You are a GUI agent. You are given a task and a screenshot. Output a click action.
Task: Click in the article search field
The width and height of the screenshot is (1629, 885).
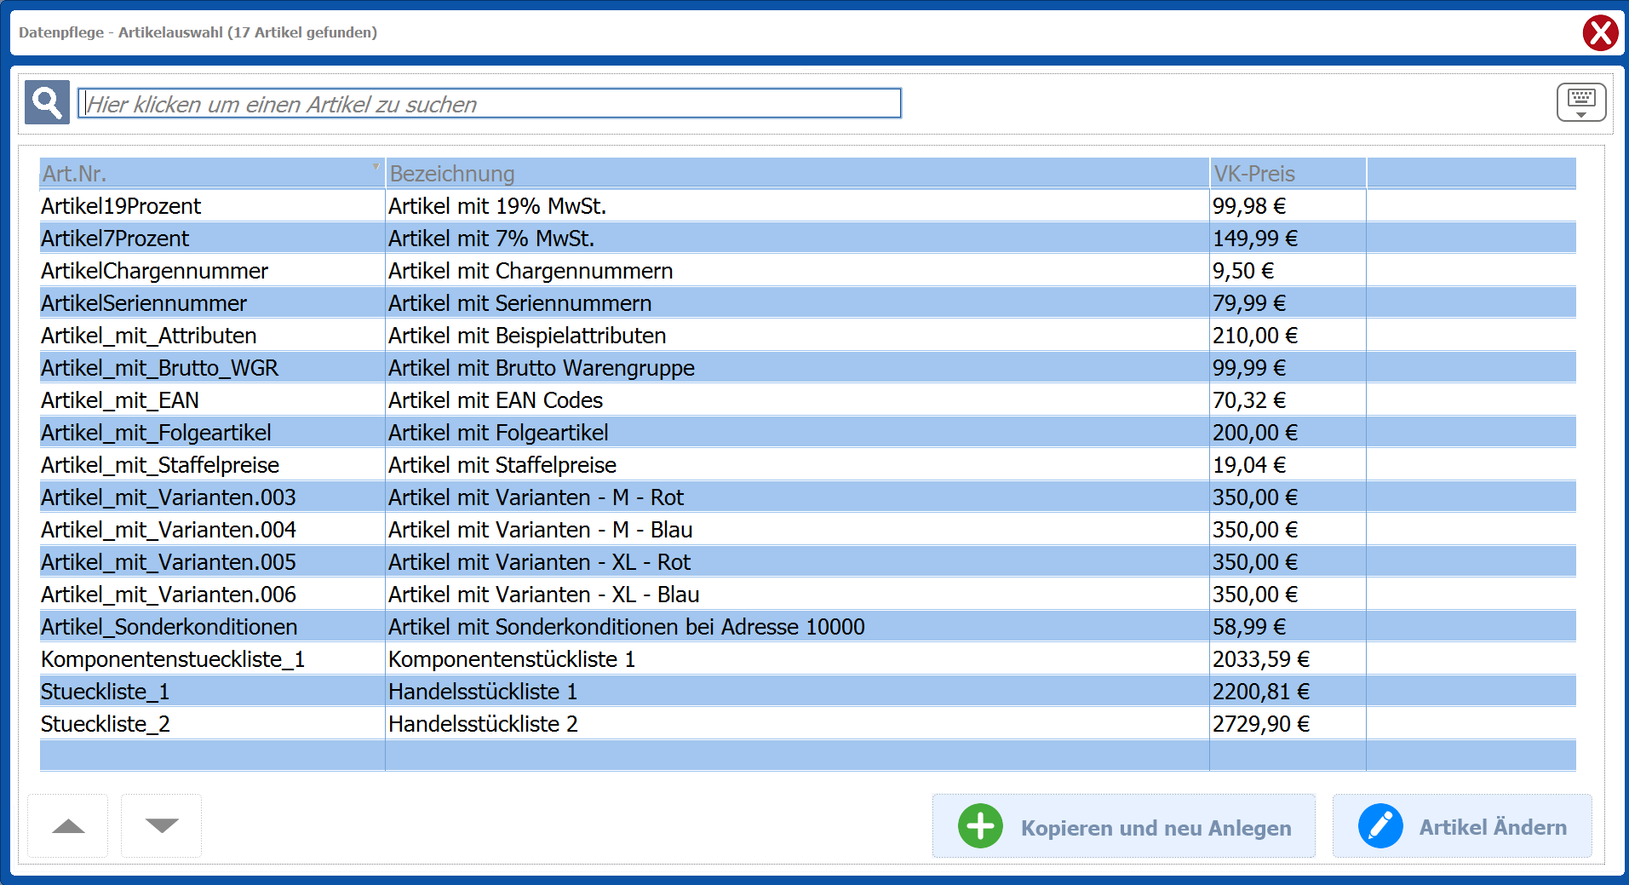489,104
